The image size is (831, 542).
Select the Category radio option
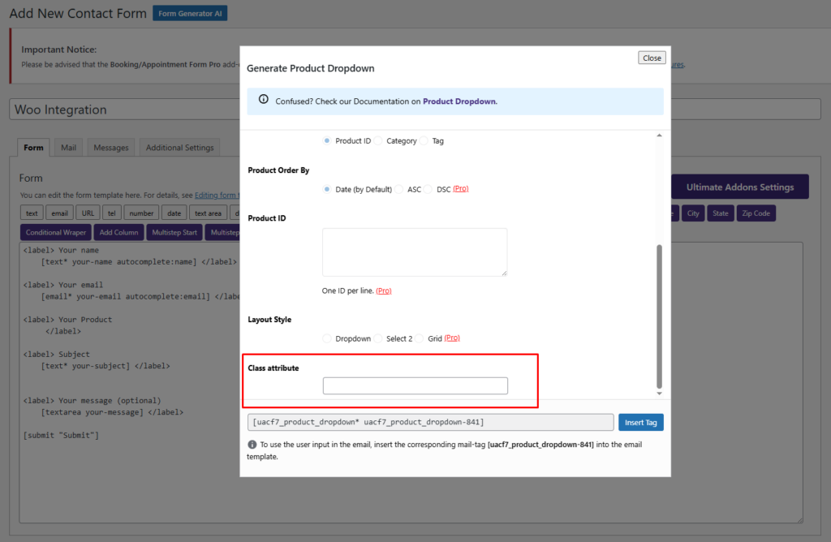pyautogui.click(x=378, y=141)
